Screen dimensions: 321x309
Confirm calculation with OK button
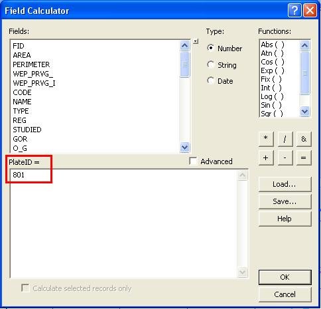tap(285, 277)
